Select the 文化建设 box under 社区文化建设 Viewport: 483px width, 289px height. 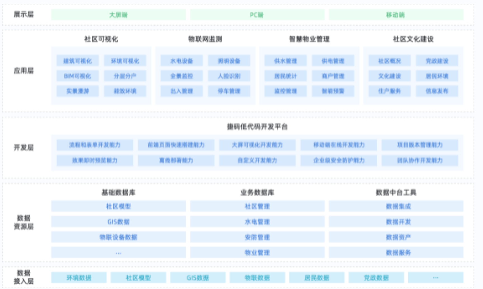[389, 76]
